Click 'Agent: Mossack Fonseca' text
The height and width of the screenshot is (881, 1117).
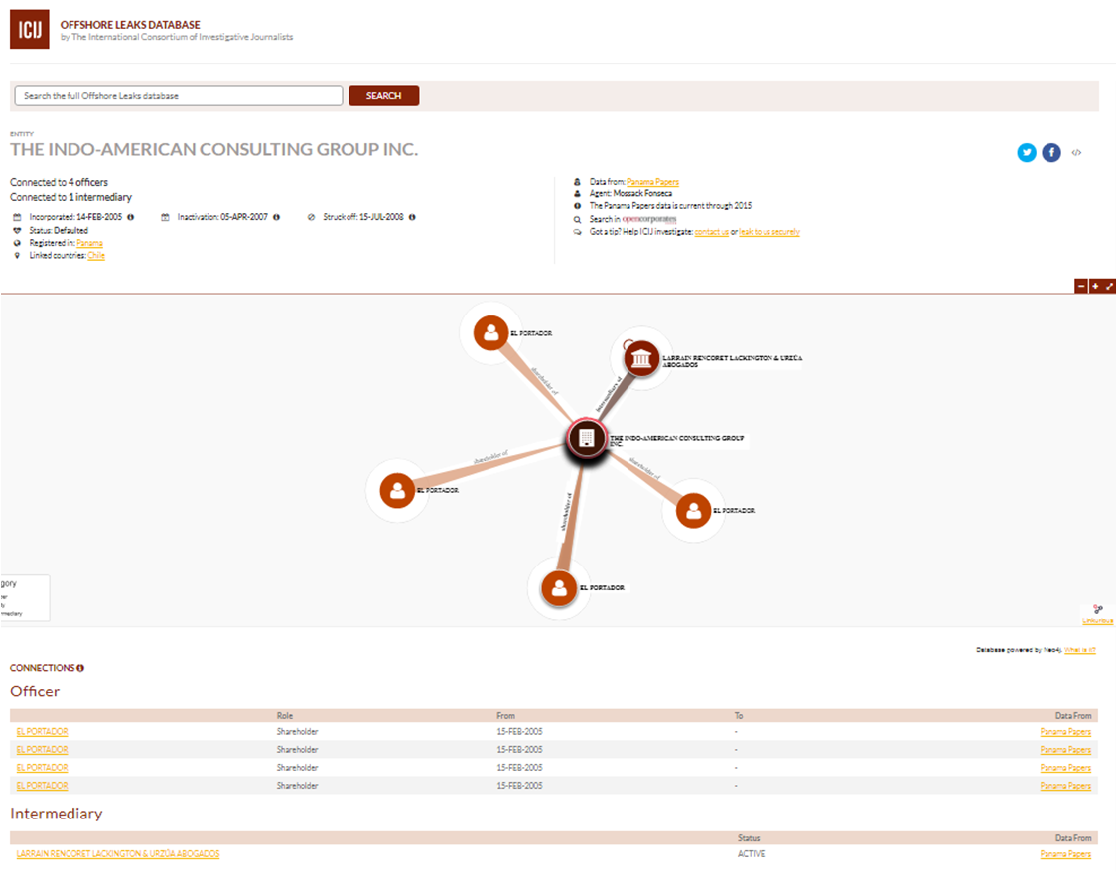pos(630,193)
